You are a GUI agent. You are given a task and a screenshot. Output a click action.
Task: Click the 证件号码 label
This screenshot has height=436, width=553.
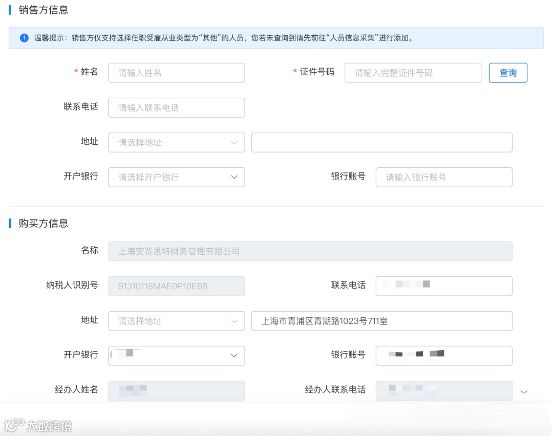[317, 72]
